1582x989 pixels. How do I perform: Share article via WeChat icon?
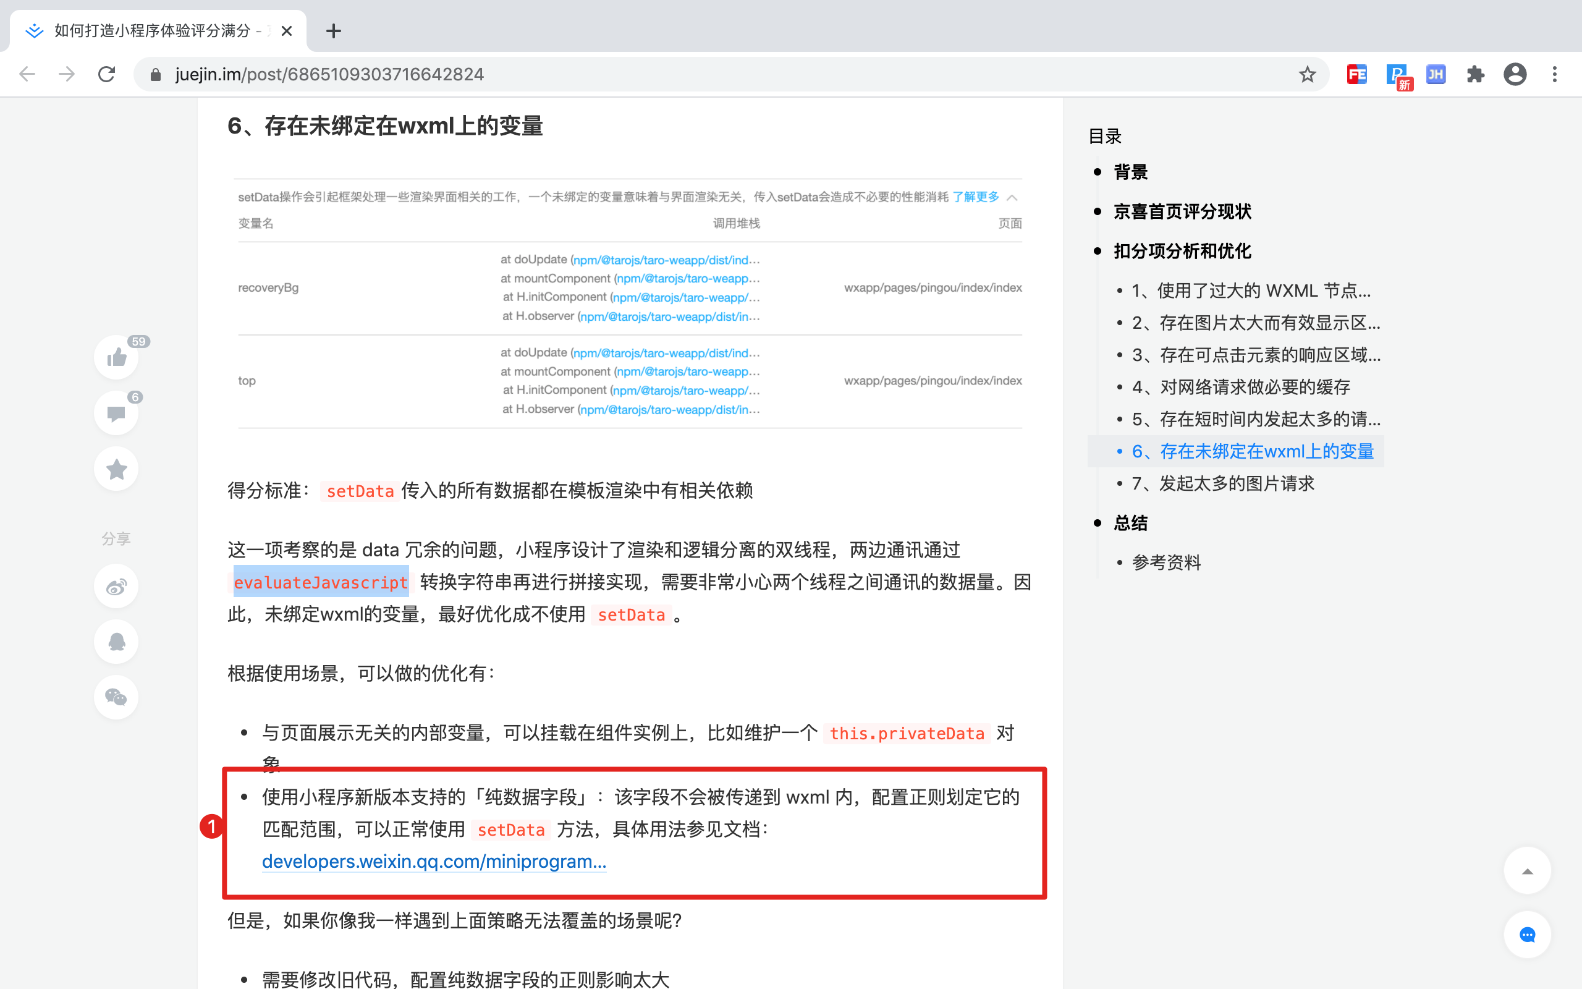point(116,697)
